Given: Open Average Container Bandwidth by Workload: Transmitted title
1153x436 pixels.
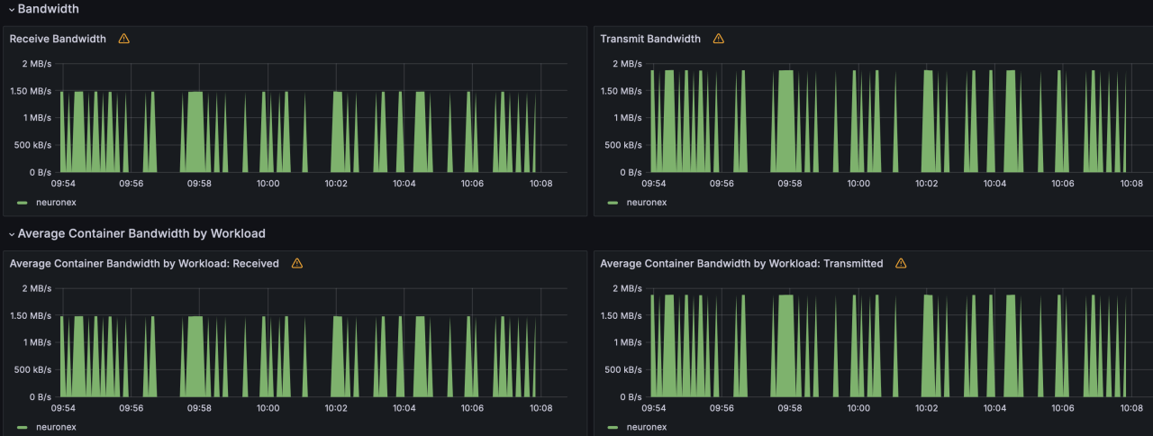Looking at the screenshot, I should pyautogui.click(x=741, y=263).
